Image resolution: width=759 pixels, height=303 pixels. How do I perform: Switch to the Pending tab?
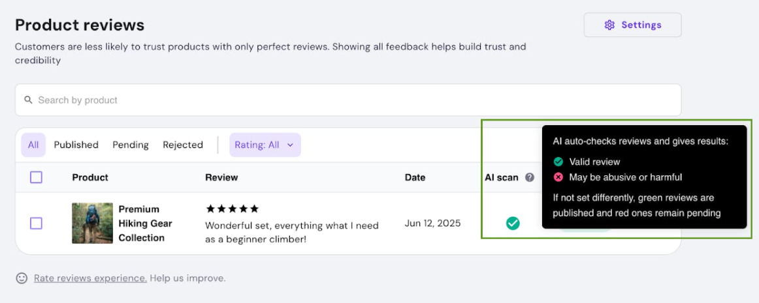pos(131,145)
